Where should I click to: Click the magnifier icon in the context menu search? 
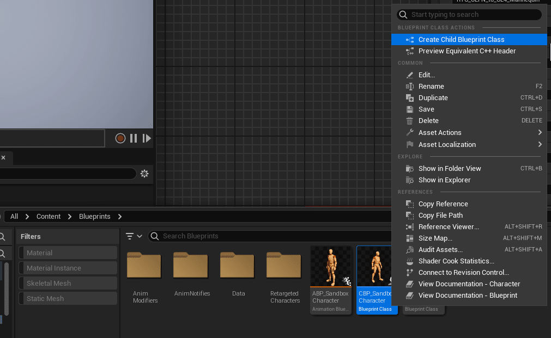pyautogui.click(x=403, y=14)
